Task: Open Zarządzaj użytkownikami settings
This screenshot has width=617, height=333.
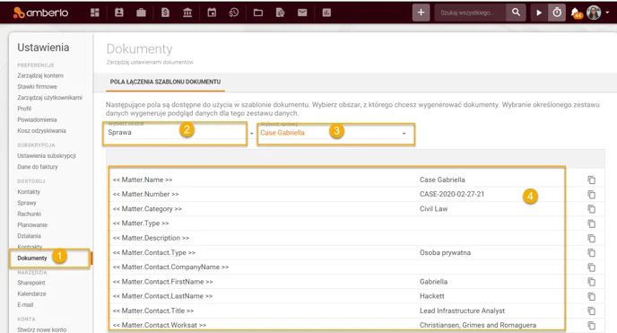Action: tap(49, 98)
